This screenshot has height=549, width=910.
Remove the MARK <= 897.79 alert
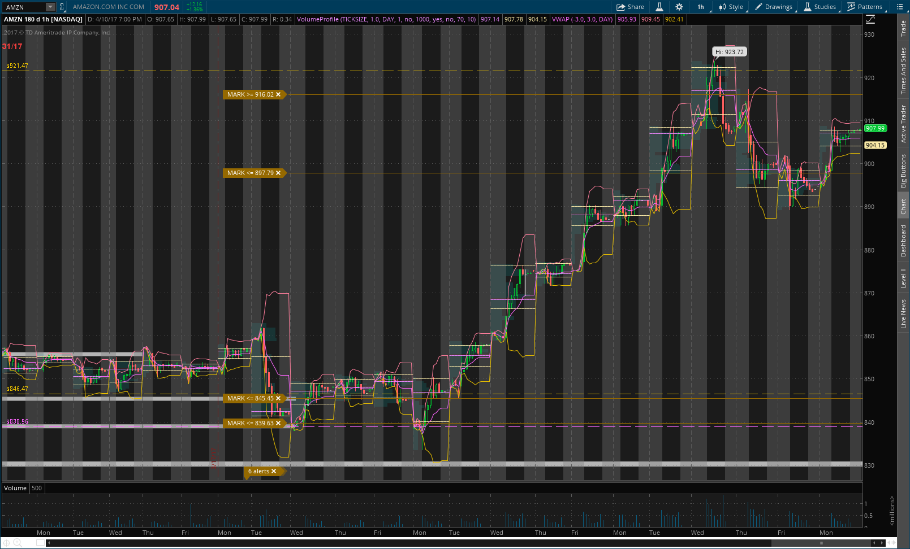[278, 173]
